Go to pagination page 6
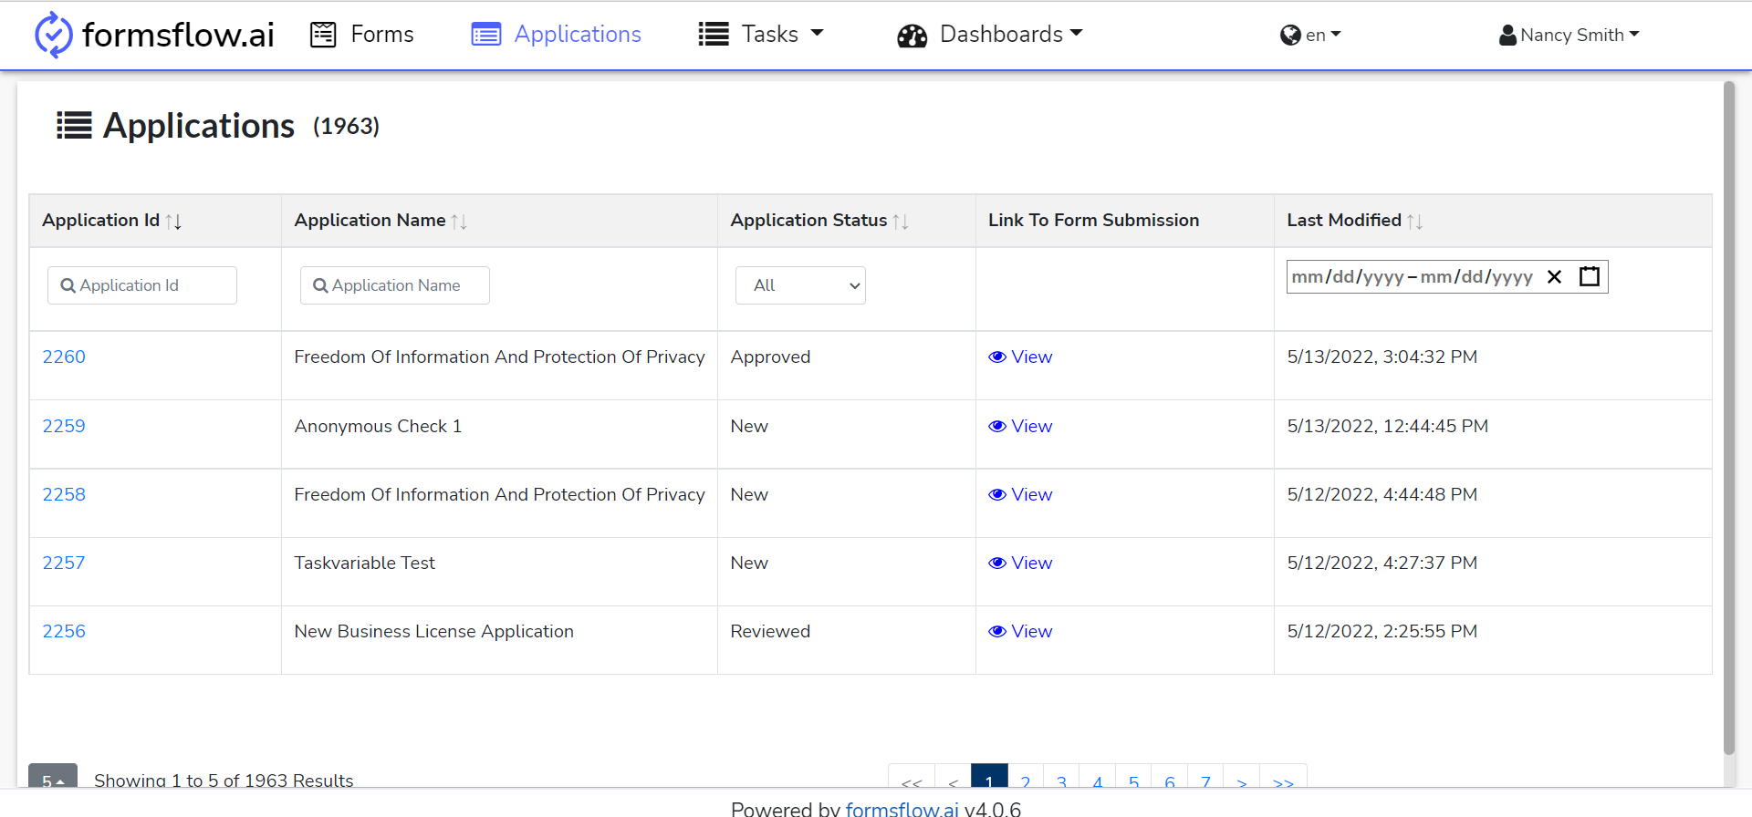Image resolution: width=1752 pixels, height=817 pixels. click(x=1170, y=777)
